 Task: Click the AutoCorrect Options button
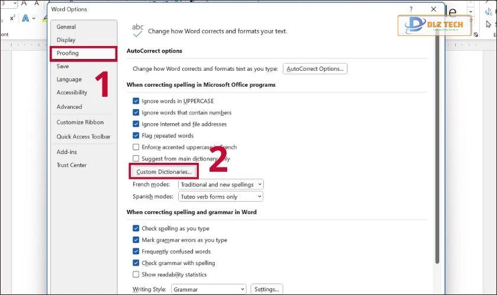pyautogui.click(x=315, y=68)
